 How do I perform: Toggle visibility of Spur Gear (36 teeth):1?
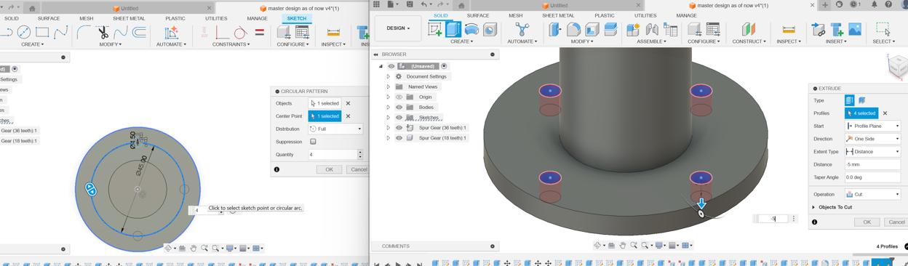click(399, 127)
